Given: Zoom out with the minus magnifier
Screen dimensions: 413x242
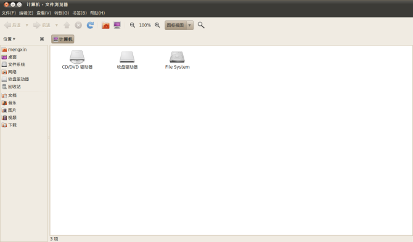Looking at the screenshot, I should (133, 25).
